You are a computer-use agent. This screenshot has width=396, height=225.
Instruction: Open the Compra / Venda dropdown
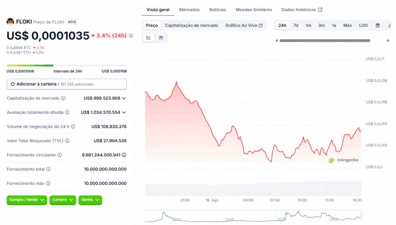pyautogui.click(x=27, y=200)
